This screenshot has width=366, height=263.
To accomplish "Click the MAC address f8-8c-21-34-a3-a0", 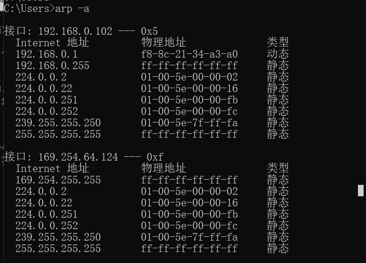I will (189, 54).
